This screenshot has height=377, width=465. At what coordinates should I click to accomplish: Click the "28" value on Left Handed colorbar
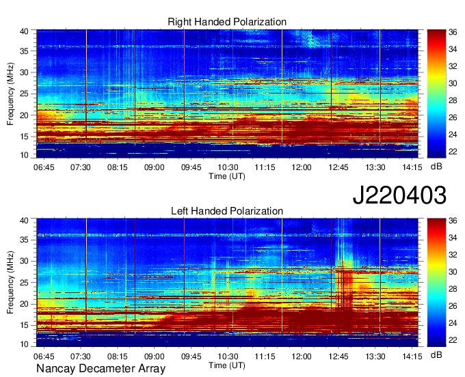453,290
